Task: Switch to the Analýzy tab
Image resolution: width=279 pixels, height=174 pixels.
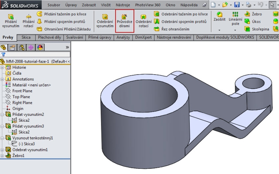Action: point(123,37)
